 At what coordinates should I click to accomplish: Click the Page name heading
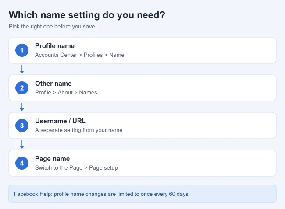(x=52, y=159)
